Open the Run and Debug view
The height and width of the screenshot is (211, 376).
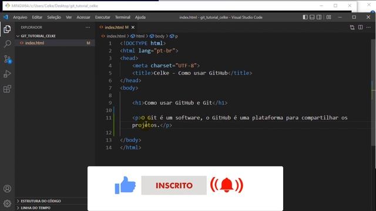tap(7, 74)
